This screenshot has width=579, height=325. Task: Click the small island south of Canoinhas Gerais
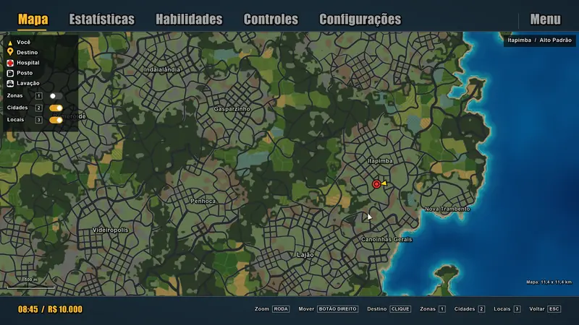coord(447,279)
